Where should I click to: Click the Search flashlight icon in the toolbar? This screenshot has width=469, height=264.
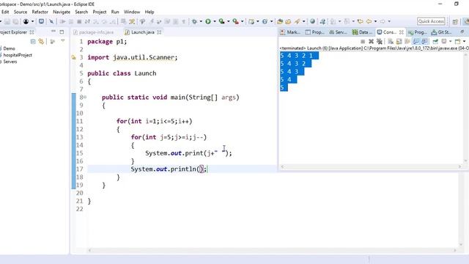click(x=298, y=21)
